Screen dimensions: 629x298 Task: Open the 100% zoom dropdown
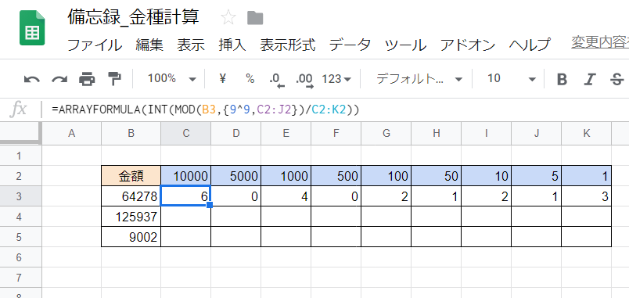click(x=171, y=79)
